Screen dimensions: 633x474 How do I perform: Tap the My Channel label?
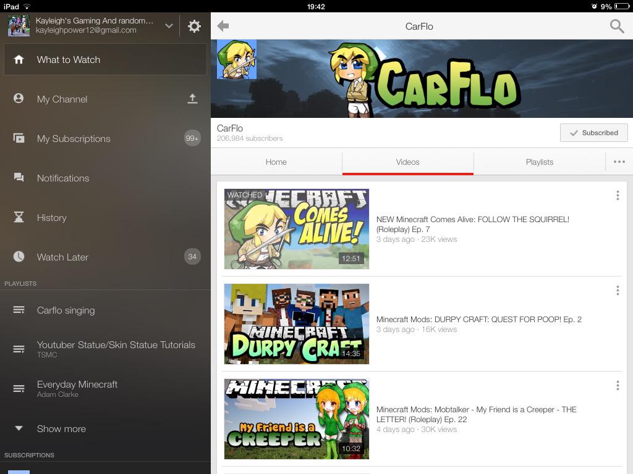pyautogui.click(x=62, y=99)
